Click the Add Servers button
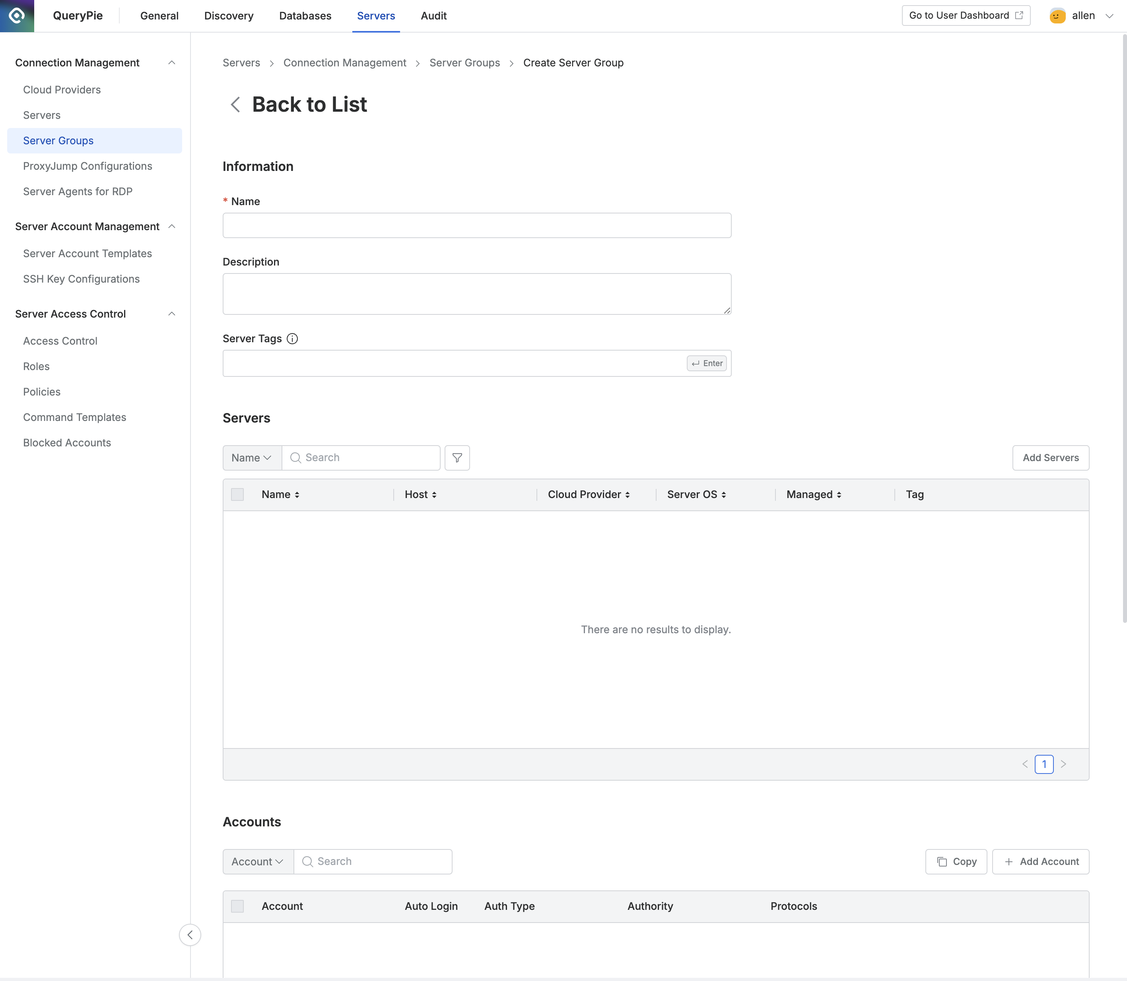 [x=1050, y=458]
